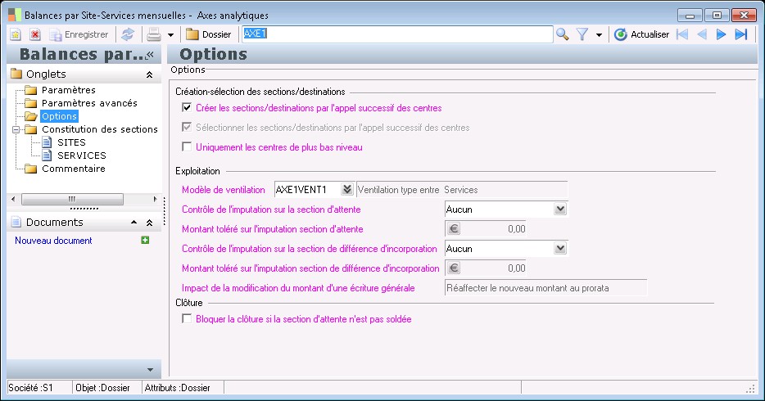The image size is (765, 401).
Task: Open Contrôle différence d'incorporation dropdown
Action: (560, 249)
